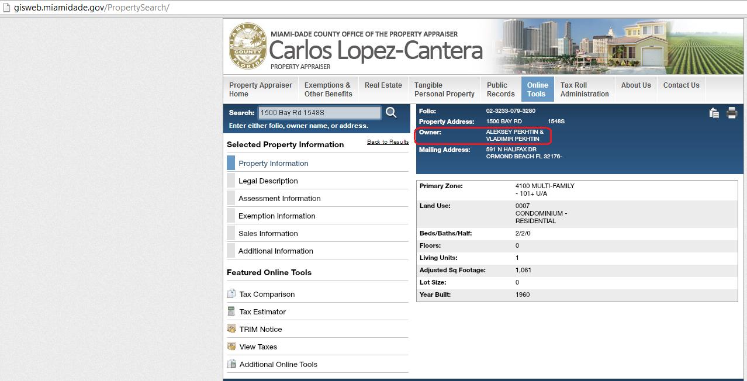This screenshot has height=381, width=747.
Task: Click the Tax Comparison icon
Action: click(x=231, y=294)
